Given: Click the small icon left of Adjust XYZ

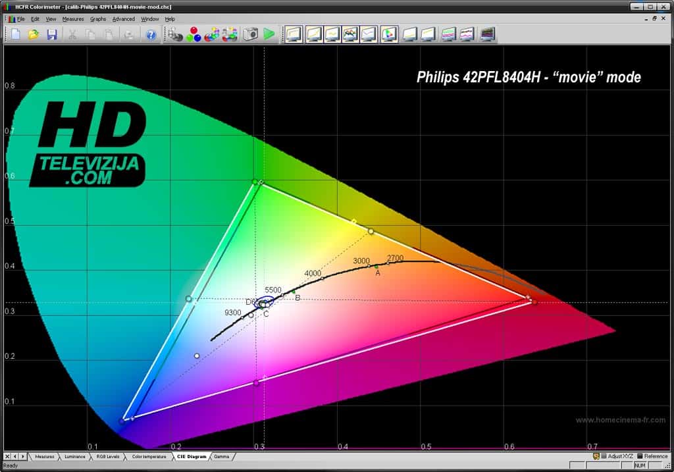Looking at the screenshot, I should pyautogui.click(x=596, y=456).
